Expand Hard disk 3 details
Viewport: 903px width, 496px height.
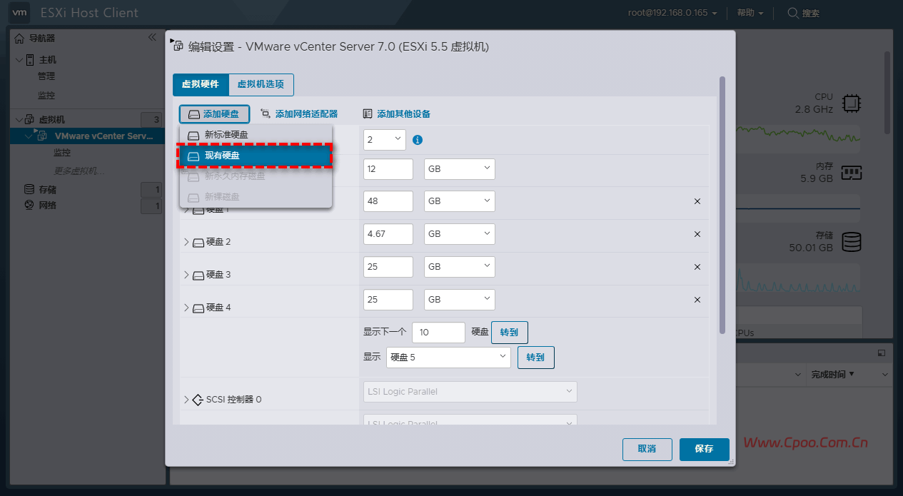(x=186, y=275)
